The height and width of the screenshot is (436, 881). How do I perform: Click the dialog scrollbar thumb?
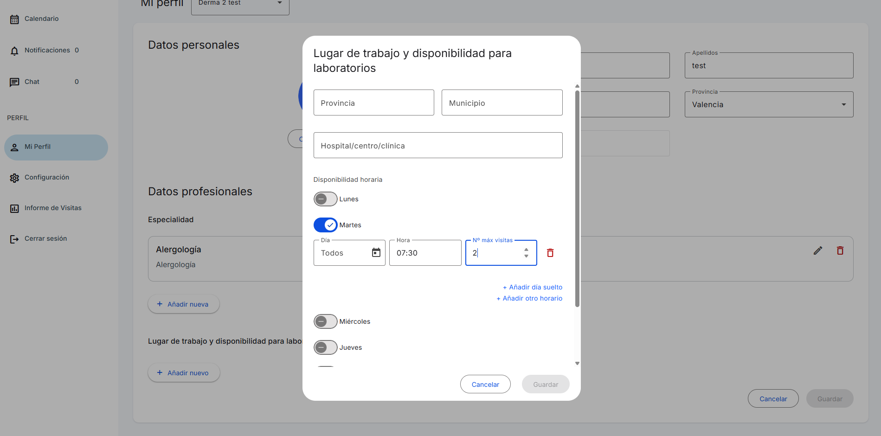pos(577,199)
